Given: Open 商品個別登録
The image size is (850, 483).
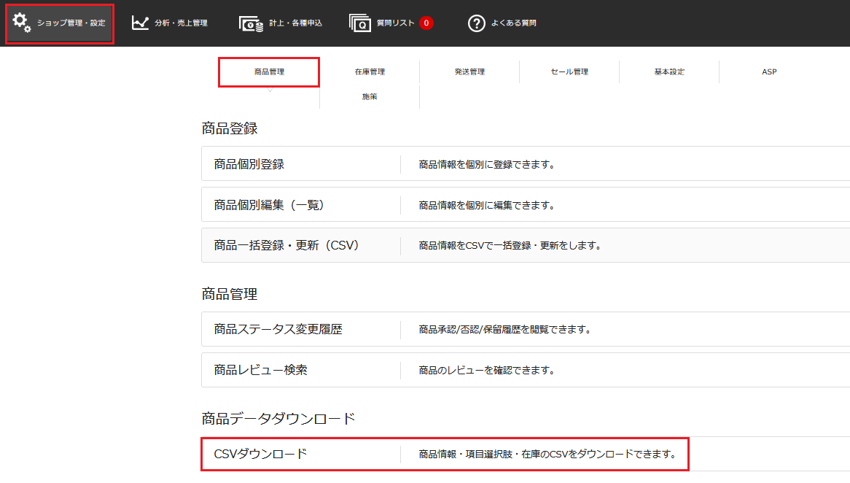Looking at the screenshot, I should (x=526, y=164).
